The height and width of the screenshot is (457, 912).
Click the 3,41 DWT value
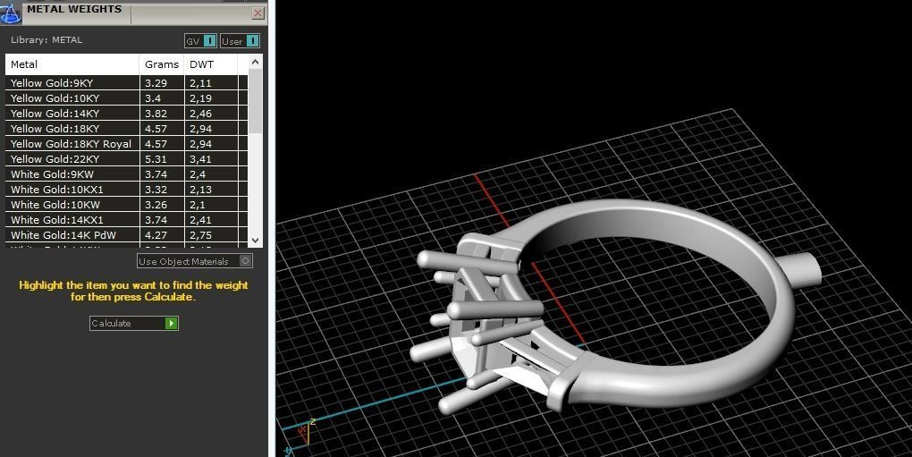200,158
